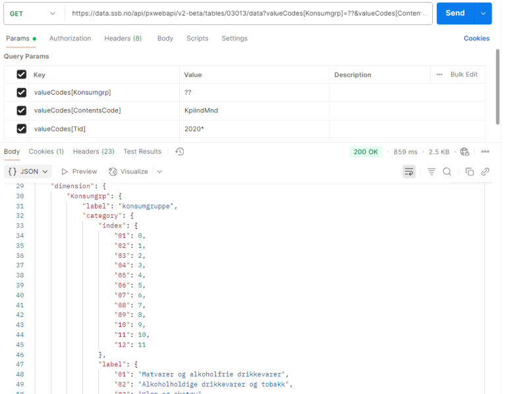Screen dimensions: 506x394
Task: Click the 200 OK status badge
Action: (x=366, y=152)
